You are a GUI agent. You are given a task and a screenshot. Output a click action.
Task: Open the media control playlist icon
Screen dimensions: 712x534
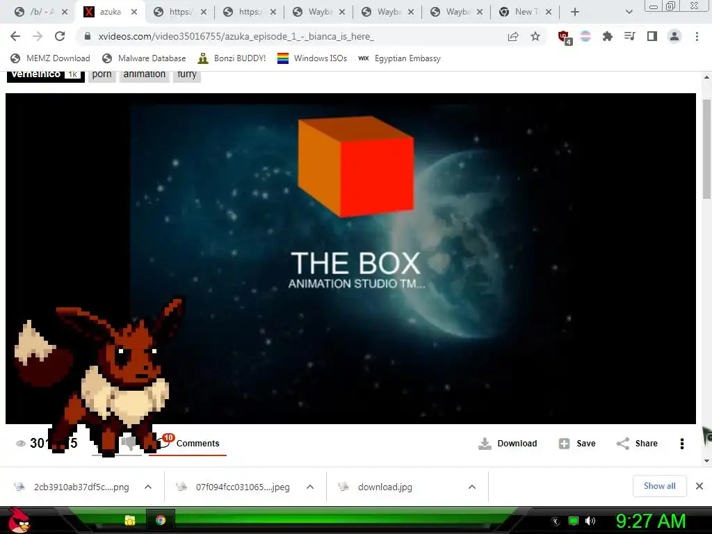coord(630,36)
